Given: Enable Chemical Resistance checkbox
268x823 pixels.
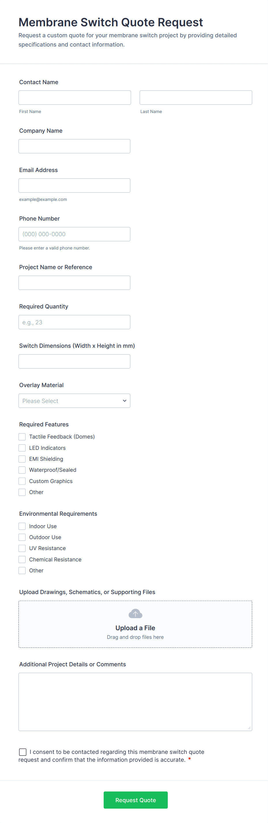Looking at the screenshot, I should pyautogui.click(x=22, y=559).
